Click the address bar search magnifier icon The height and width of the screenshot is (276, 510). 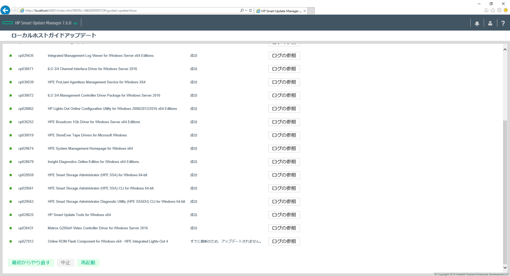242,11
